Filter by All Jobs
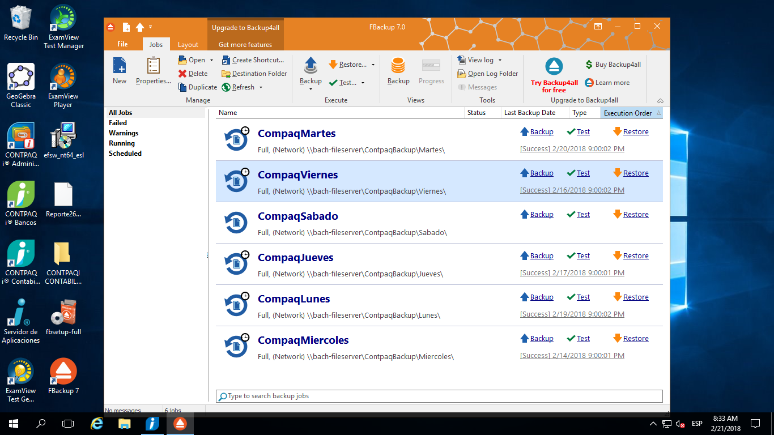 tap(156, 113)
